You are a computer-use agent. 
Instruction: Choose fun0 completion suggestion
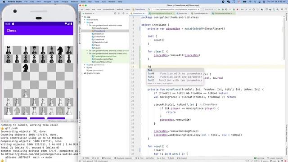point(175,73)
